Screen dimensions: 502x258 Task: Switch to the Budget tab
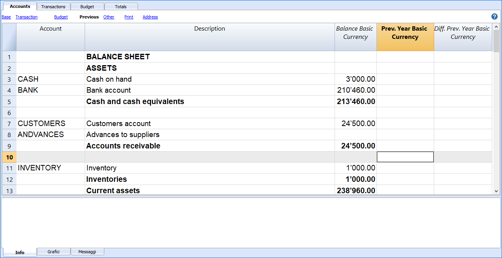tap(87, 6)
